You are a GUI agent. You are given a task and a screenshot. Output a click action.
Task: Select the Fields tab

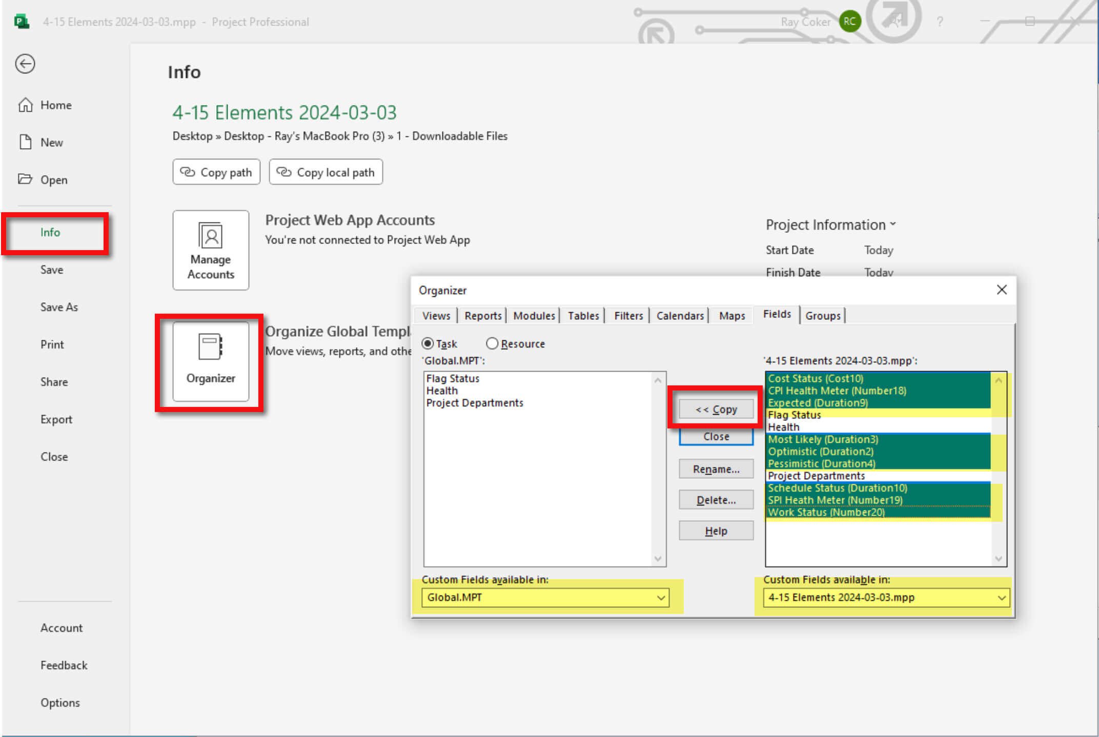click(x=777, y=314)
